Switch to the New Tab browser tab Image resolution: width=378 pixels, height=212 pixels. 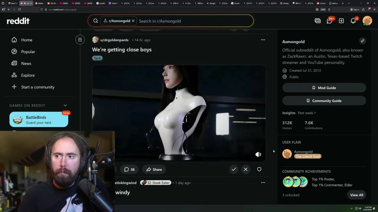[13, 3]
